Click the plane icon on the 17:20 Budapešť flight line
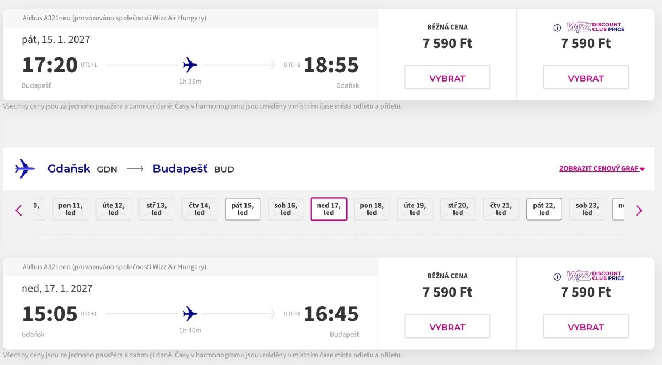662x365 pixels. [190, 65]
